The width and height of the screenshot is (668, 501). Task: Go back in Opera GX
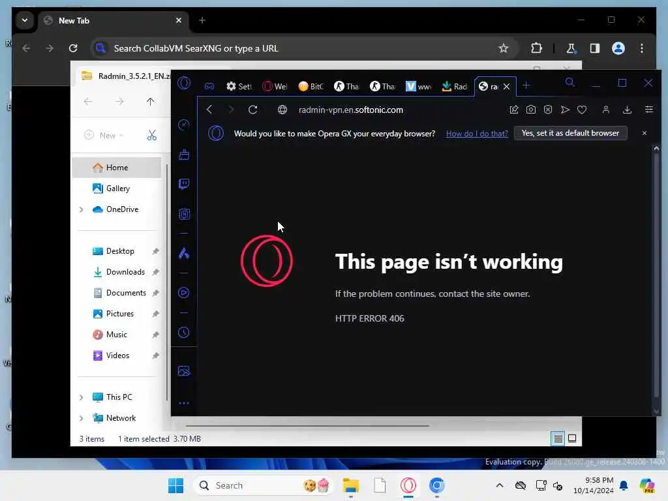pos(209,110)
